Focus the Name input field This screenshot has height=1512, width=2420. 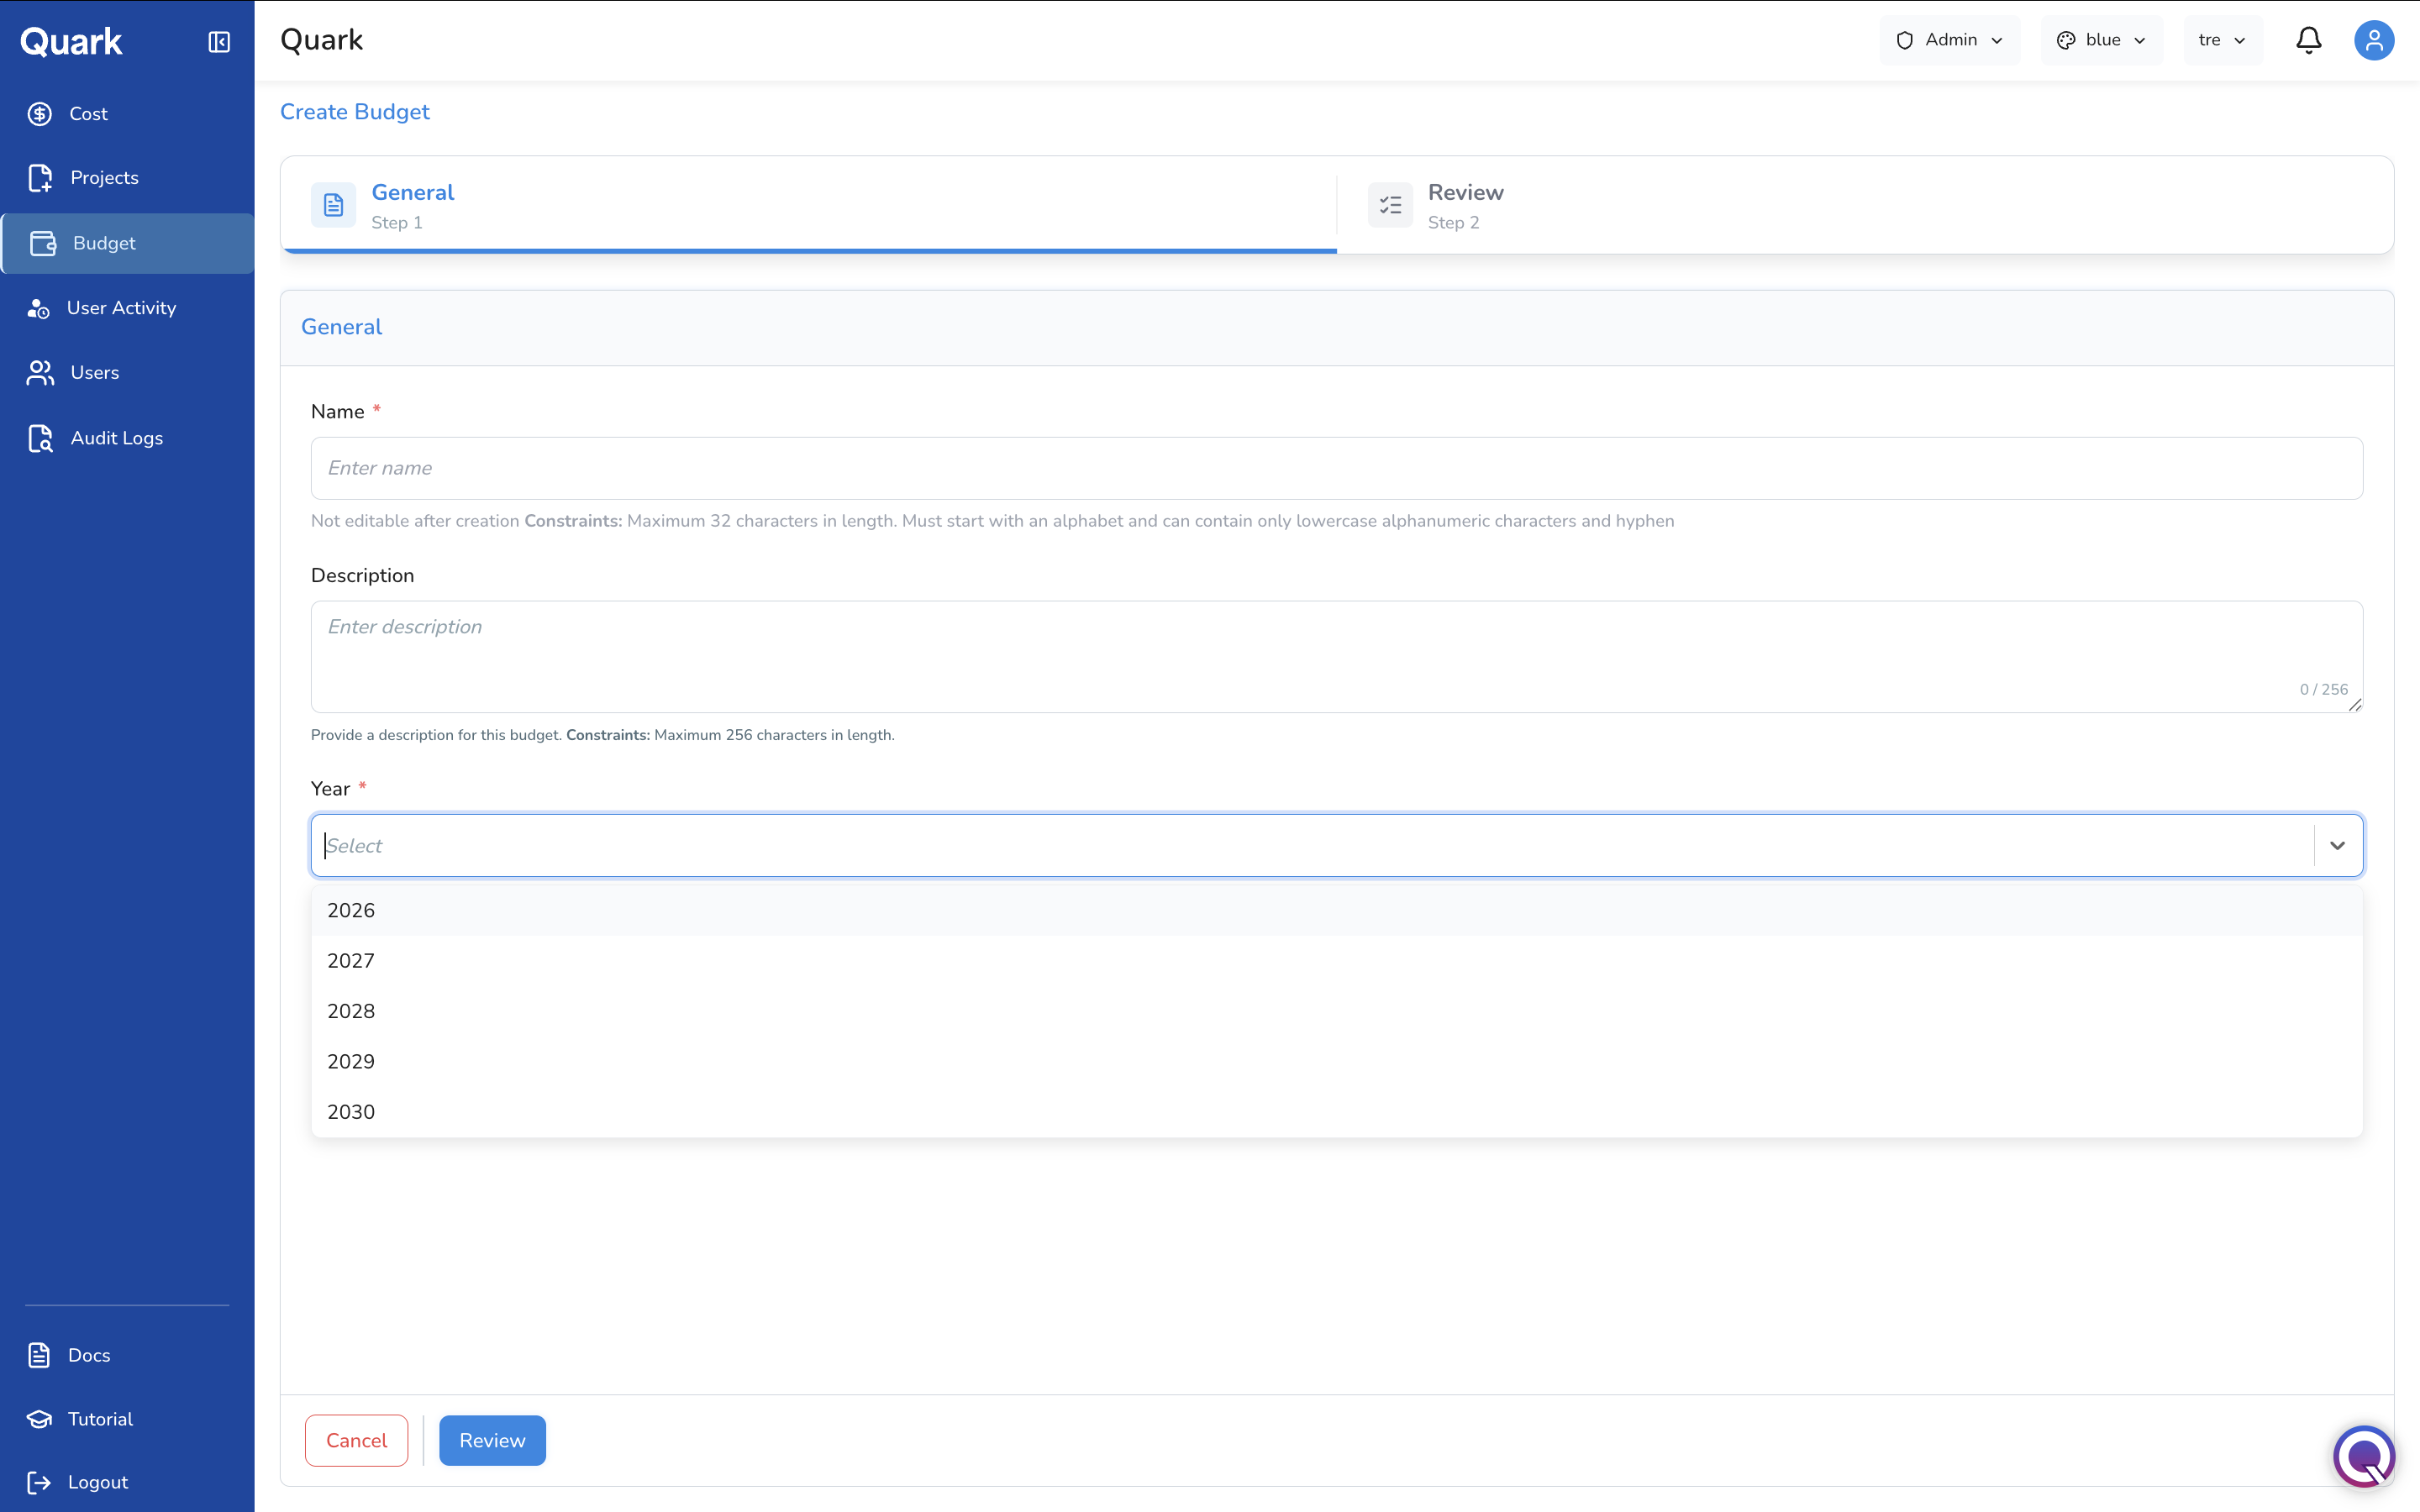[1336, 468]
